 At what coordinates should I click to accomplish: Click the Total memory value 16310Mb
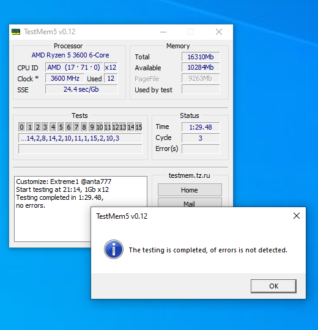click(201, 57)
